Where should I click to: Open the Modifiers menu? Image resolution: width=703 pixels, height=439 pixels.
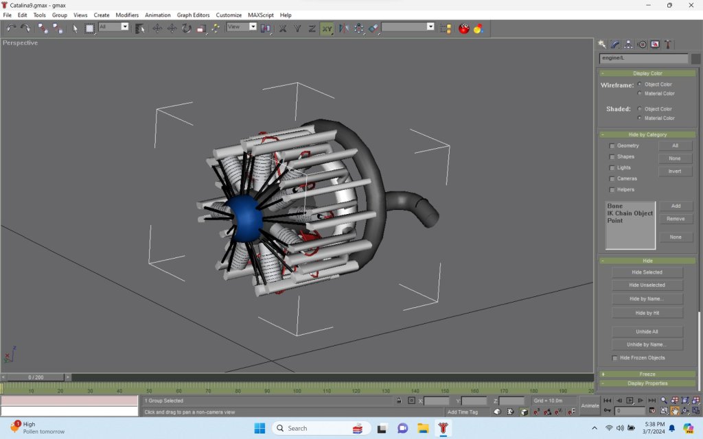(x=127, y=15)
